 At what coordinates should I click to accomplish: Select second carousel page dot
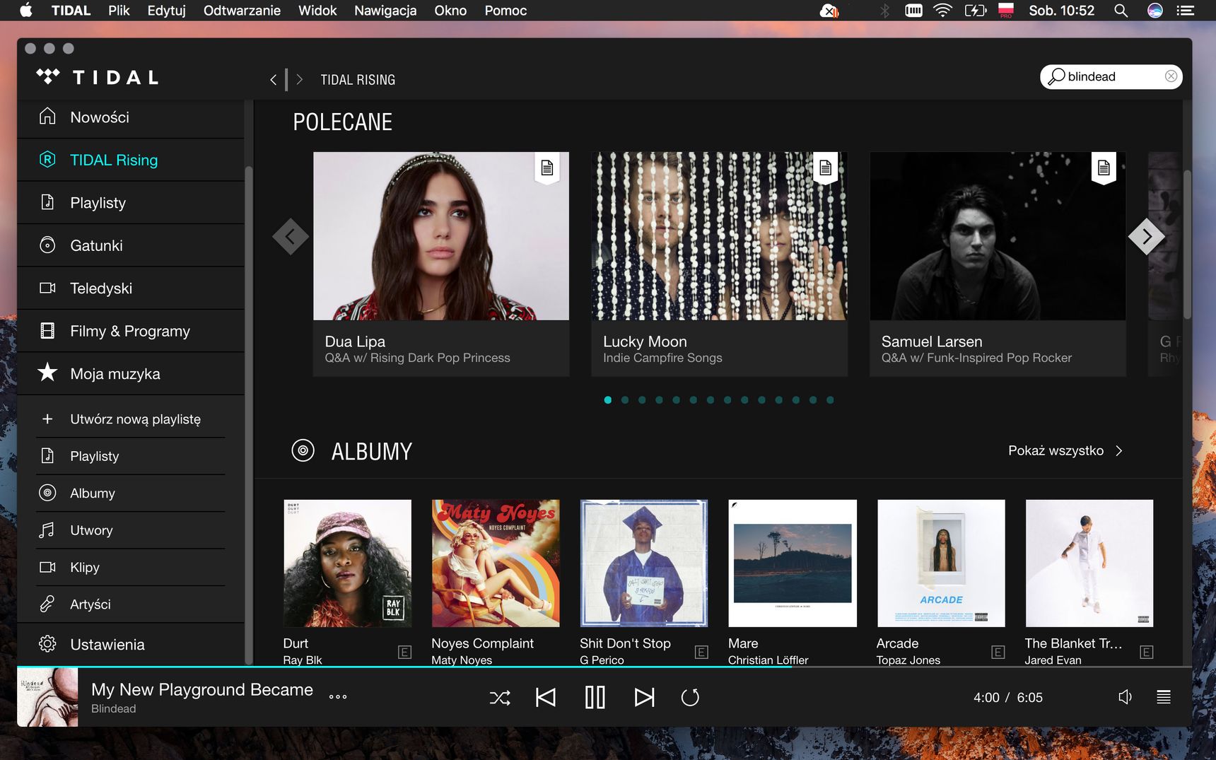(x=625, y=400)
